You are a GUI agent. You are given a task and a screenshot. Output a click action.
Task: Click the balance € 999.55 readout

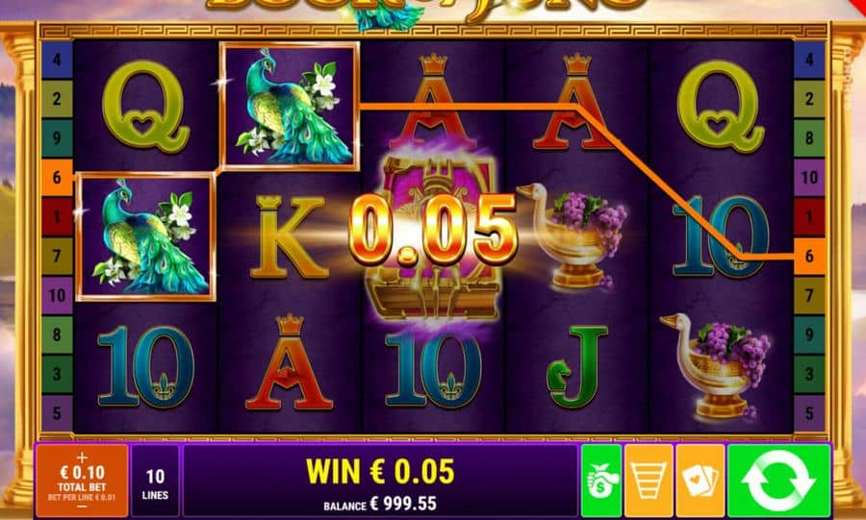(380, 504)
